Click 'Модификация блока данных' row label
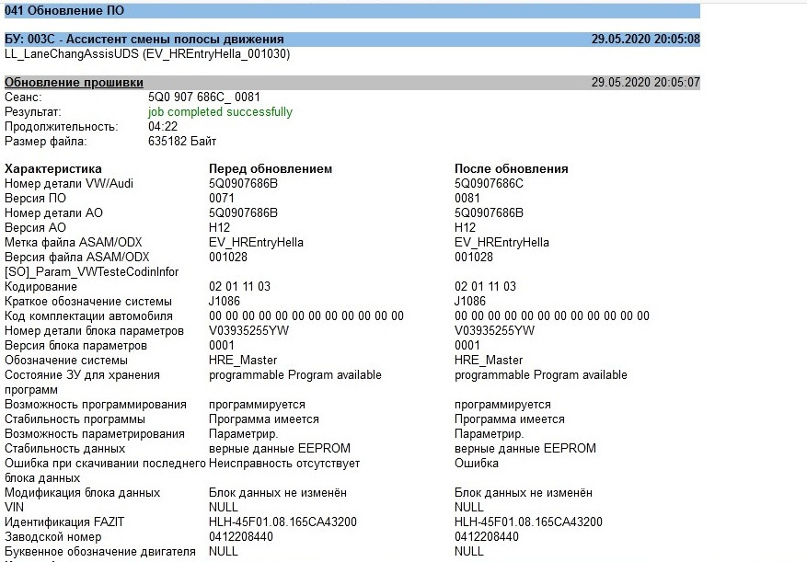Screen dimensions: 807x562 (82, 493)
